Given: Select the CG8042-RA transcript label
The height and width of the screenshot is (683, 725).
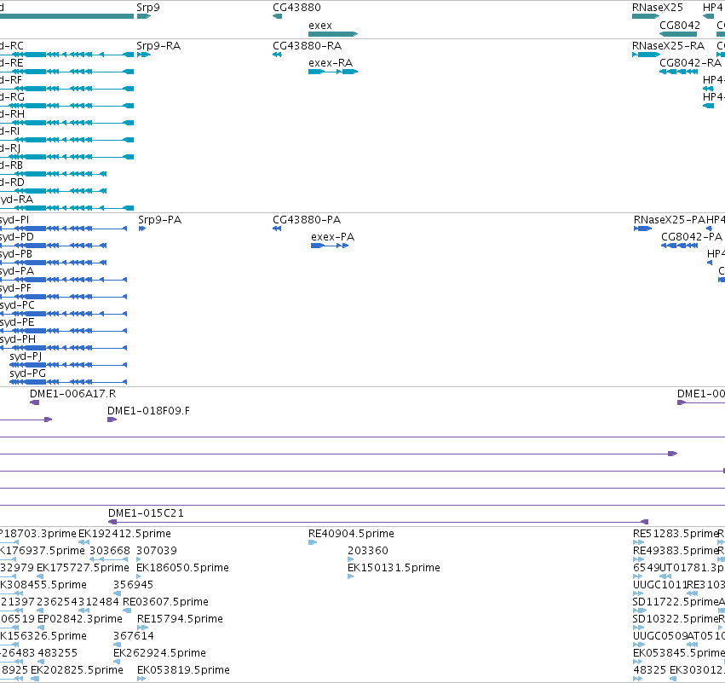Looking at the screenshot, I should pos(690,63).
